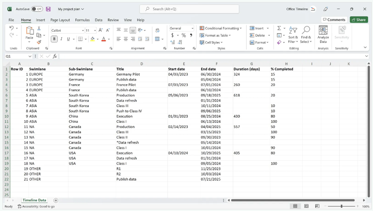
Task: Click the Increase Indent icon
Action: (x=147, y=39)
